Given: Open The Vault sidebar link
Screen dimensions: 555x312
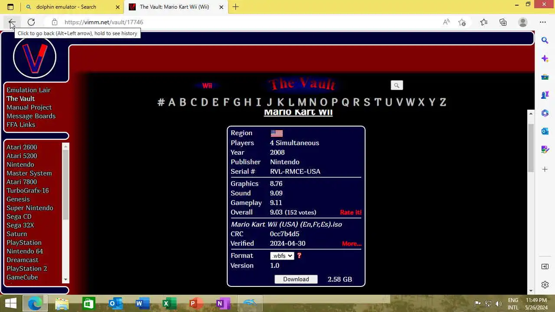Looking at the screenshot, I should click(x=20, y=99).
